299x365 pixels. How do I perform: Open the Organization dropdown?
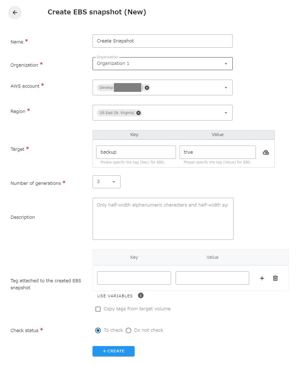point(226,63)
